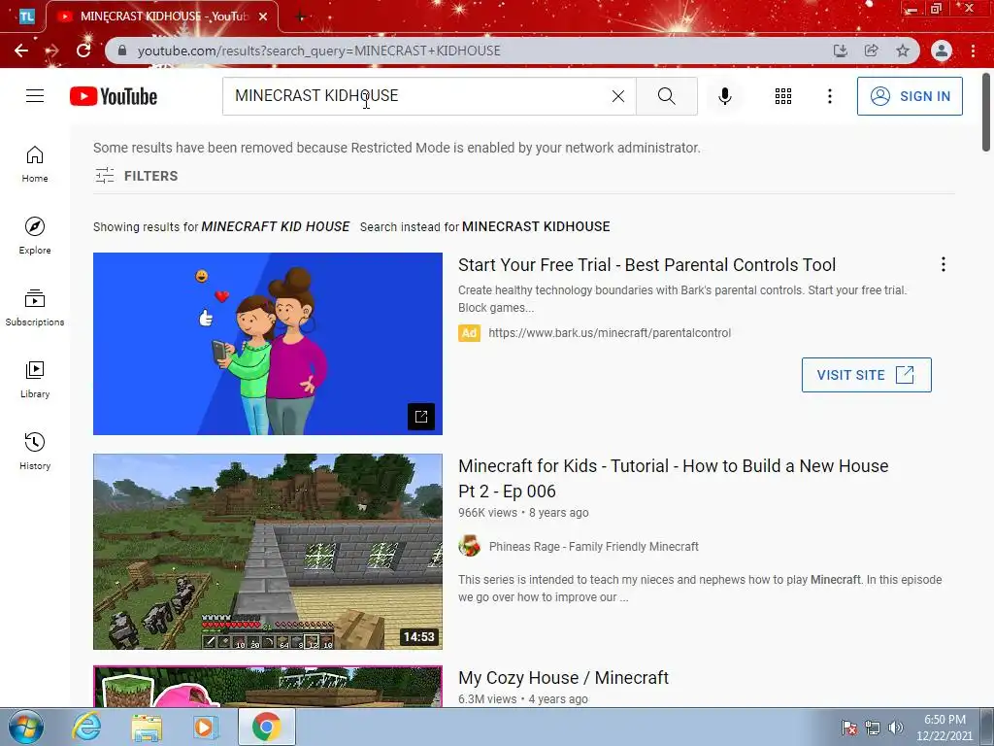The image size is (994, 746).
Task: Click the network tray icon
Action: click(x=873, y=728)
